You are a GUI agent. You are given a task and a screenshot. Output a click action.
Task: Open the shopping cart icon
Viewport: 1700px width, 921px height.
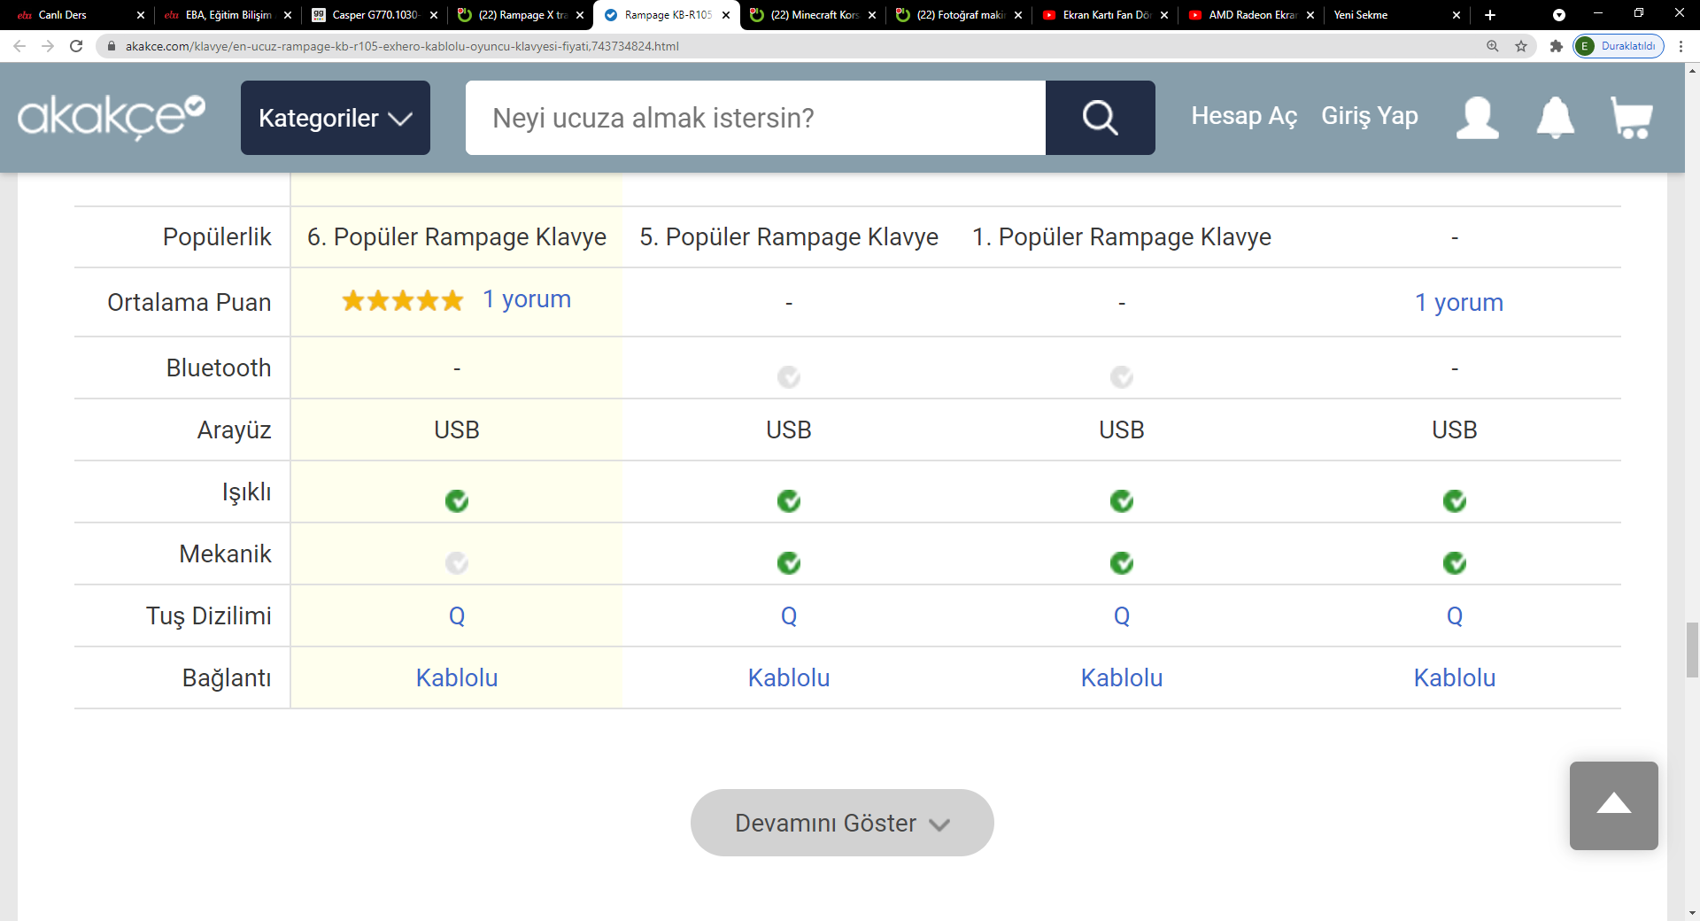click(1632, 118)
